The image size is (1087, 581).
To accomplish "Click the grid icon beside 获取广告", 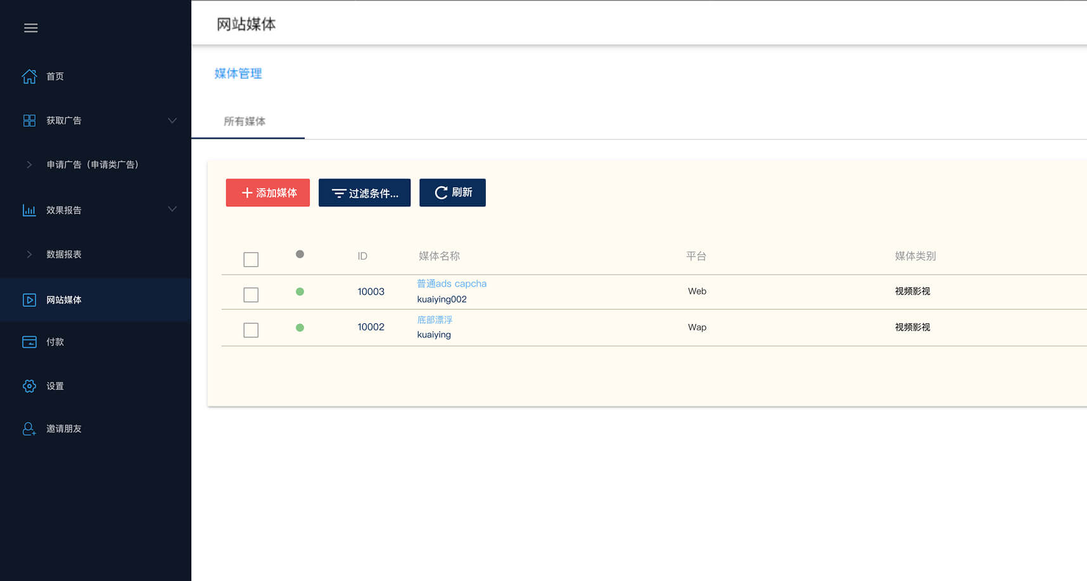I will (29, 121).
